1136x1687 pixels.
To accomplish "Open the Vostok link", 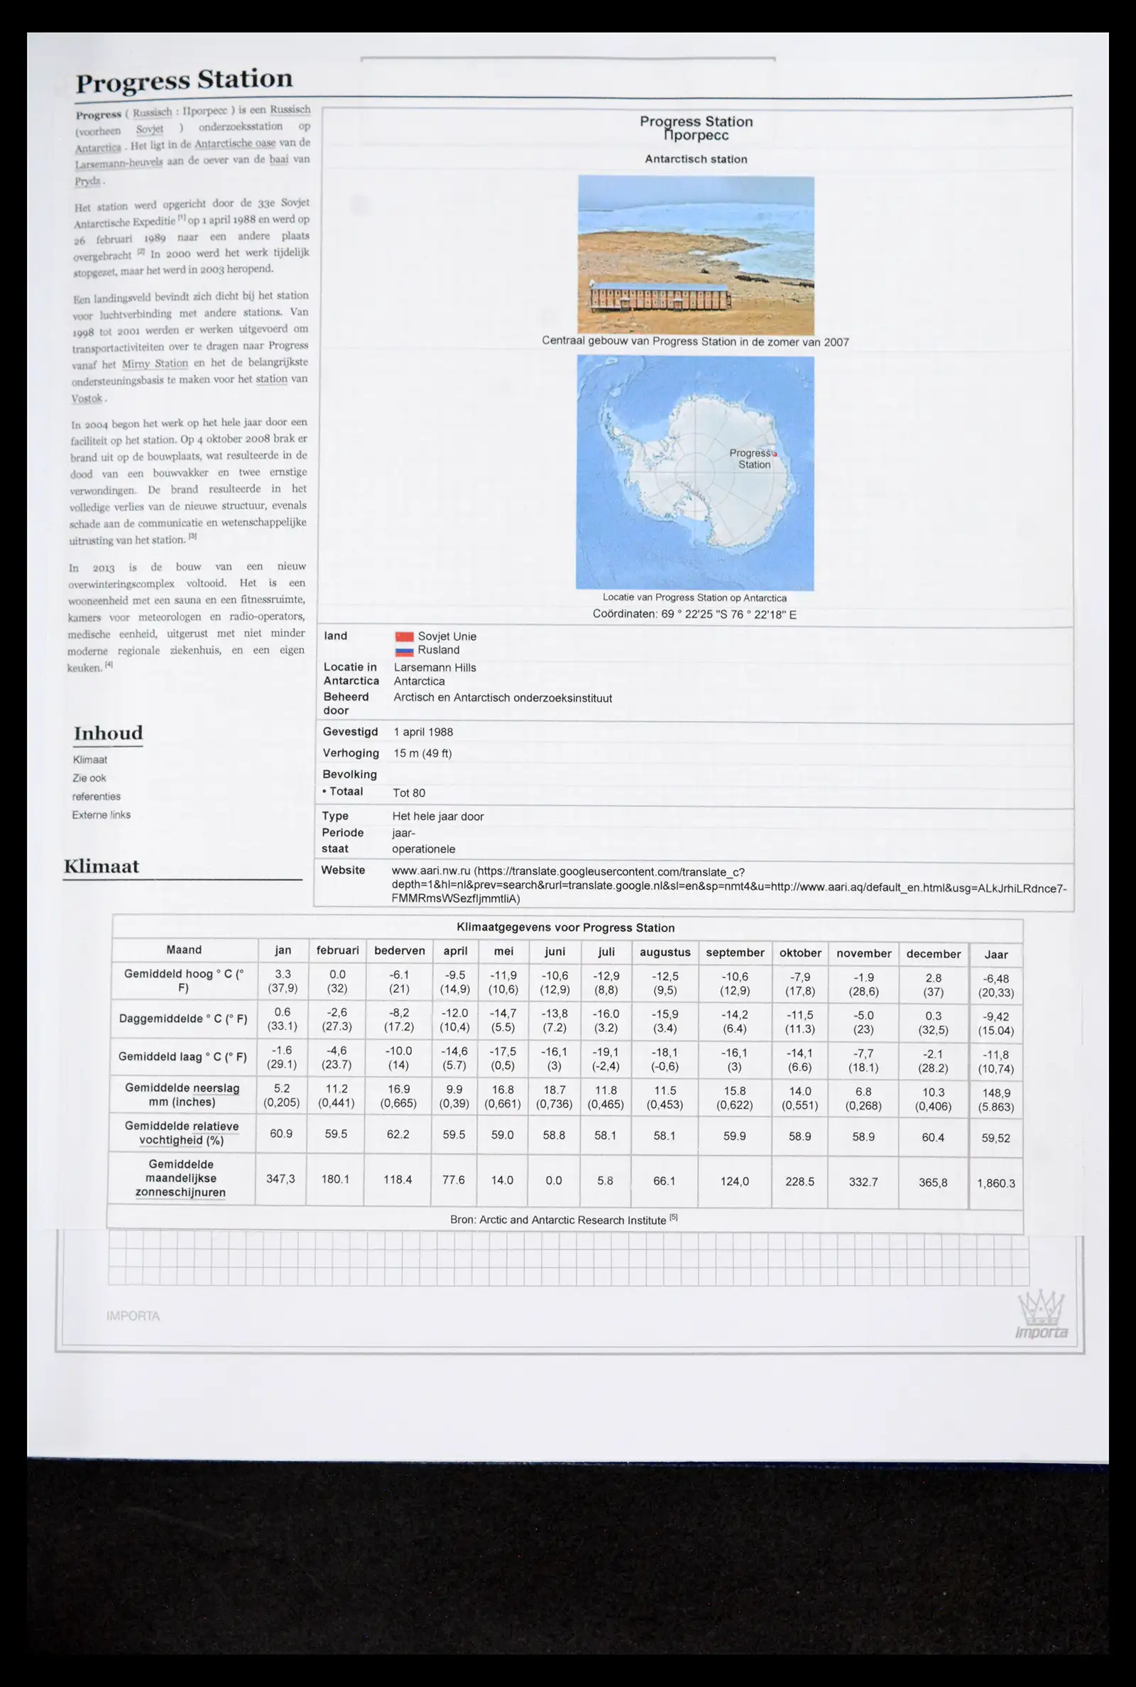I will point(87,398).
